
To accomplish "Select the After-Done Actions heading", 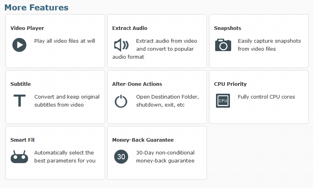I will click(137, 84).
